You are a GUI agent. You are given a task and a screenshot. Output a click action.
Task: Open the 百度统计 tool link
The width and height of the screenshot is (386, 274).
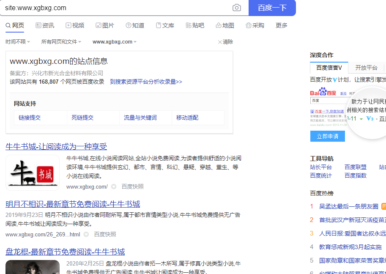(x=321, y=175)
